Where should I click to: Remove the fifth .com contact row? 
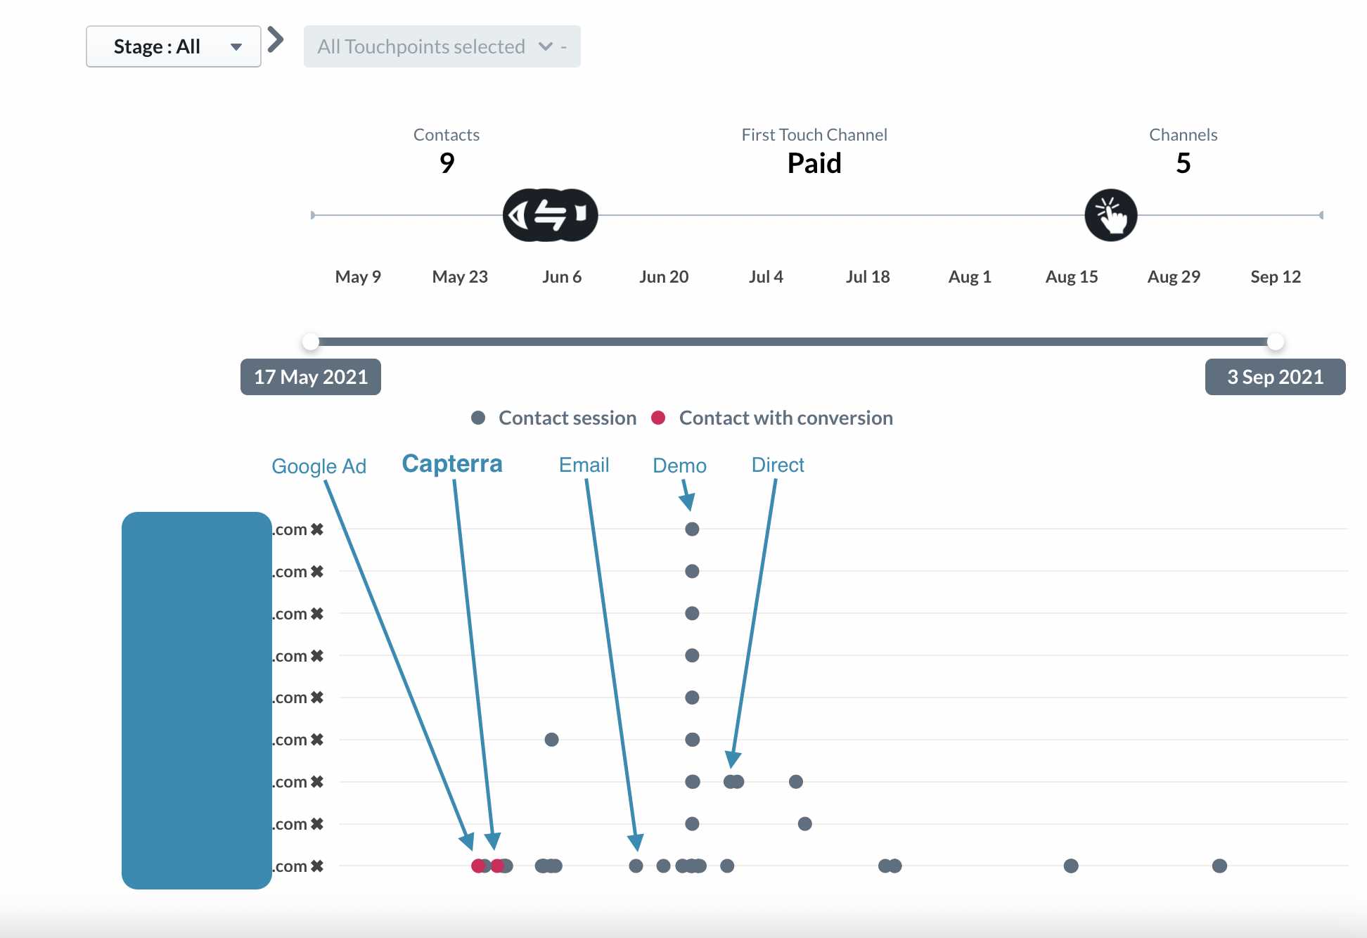[317, 698]
